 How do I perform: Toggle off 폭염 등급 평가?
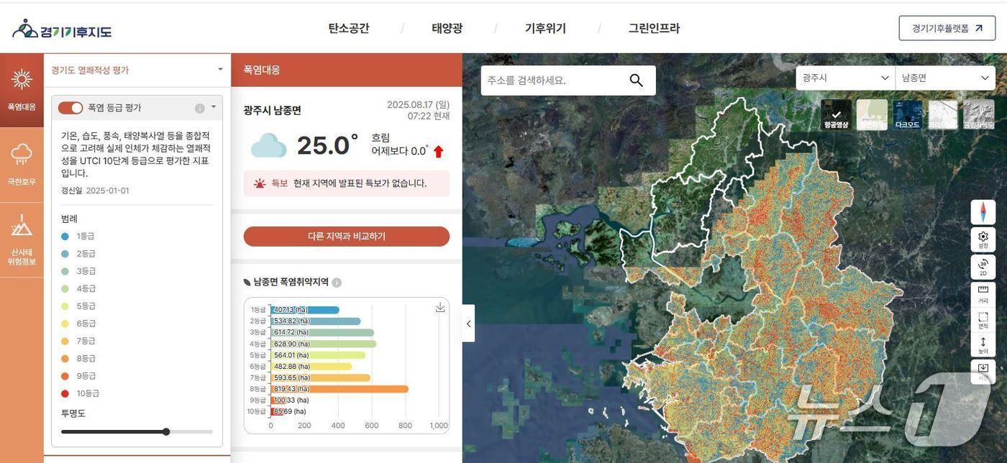(x=70, y=107)
